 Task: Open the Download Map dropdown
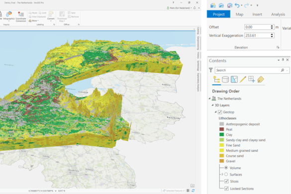(x=62, y=16)
